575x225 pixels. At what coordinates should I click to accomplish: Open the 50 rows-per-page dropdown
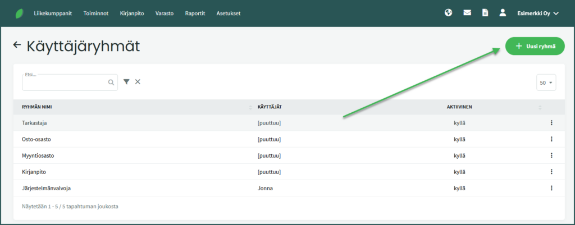click(x=546, y=82)
